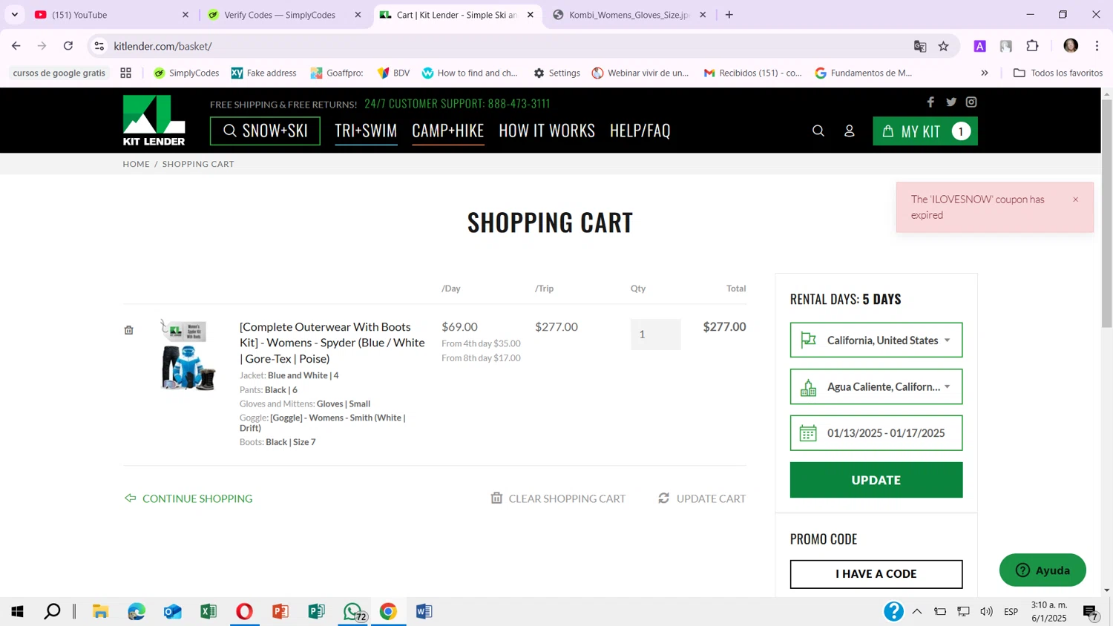The width and height of the screenshot is (1113, 626).
Task: Remove item using trash icon
Action: pos(128,330)
